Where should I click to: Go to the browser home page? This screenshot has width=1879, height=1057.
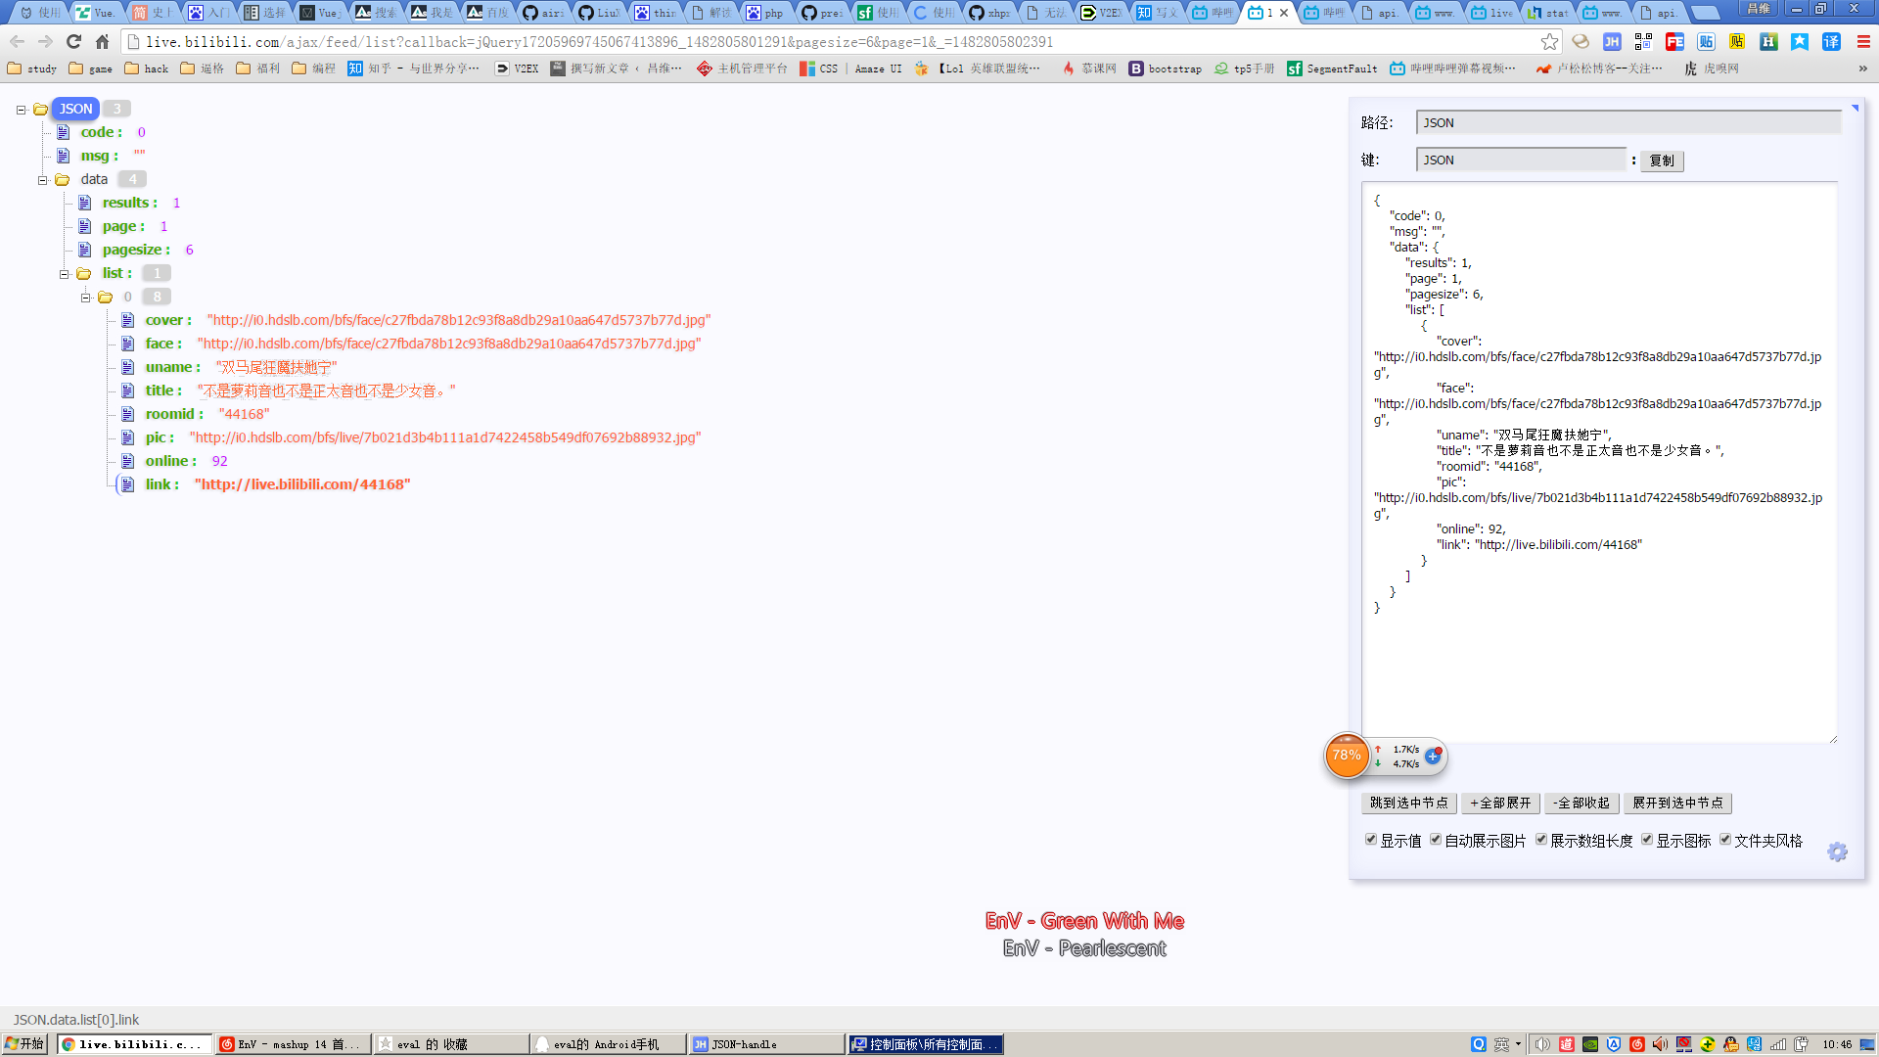point(102,42)
